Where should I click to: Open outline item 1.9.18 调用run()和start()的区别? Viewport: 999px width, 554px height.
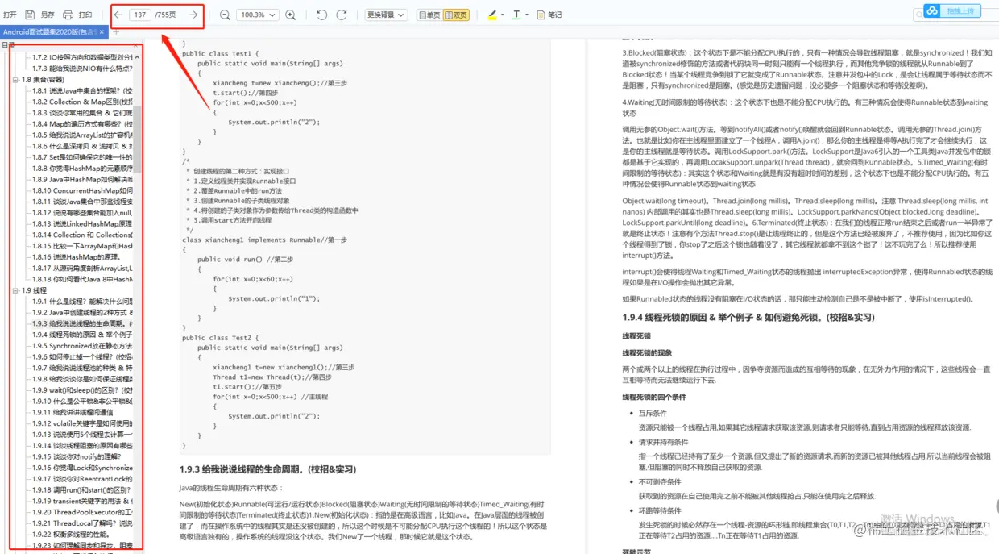[x=82, y=489]
